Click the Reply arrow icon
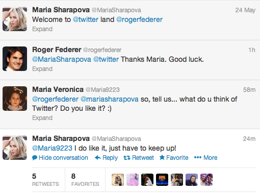This screenshot has height=193, width=260. [x=98, y=158]
